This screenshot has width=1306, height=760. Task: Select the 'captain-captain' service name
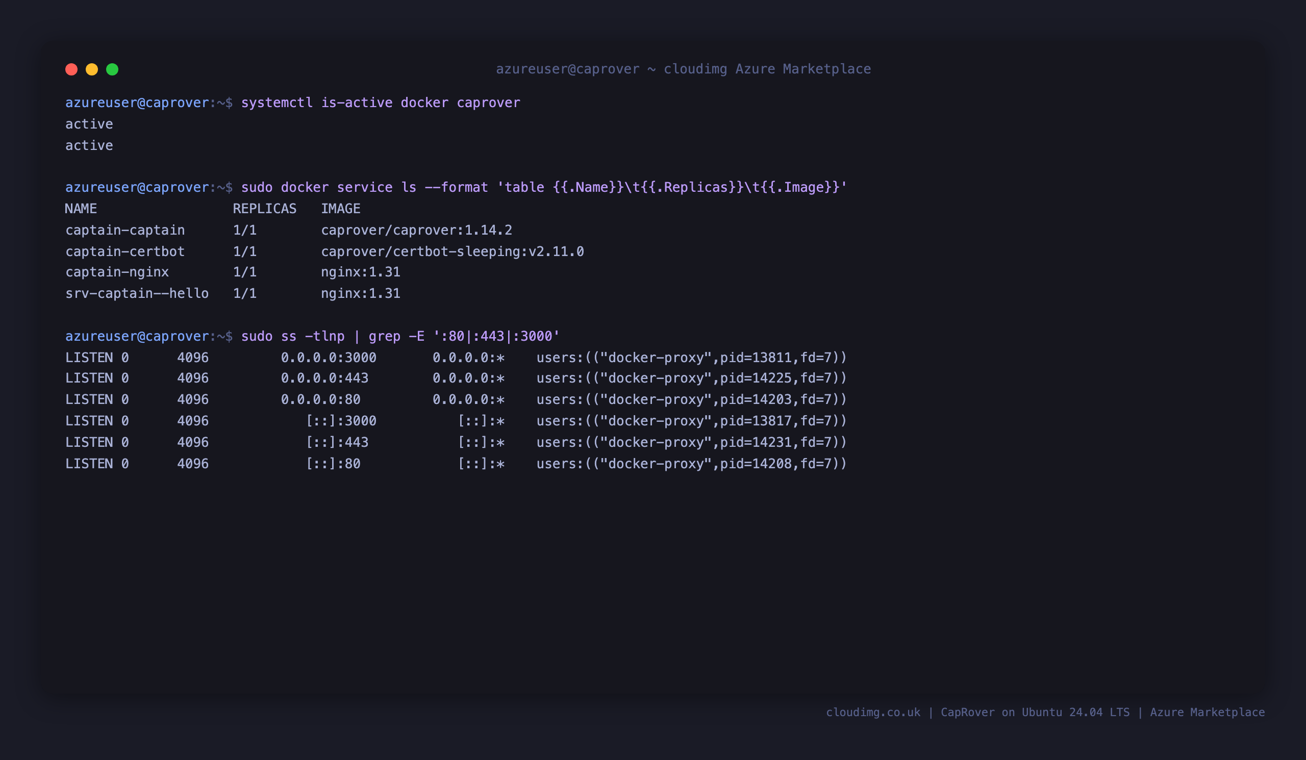pyautogui.click(x=125, y=230)
